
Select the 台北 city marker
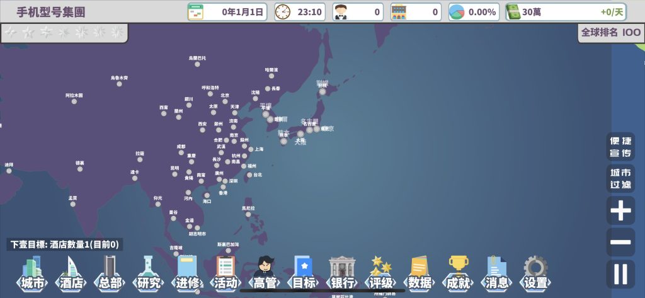[249, 175]
